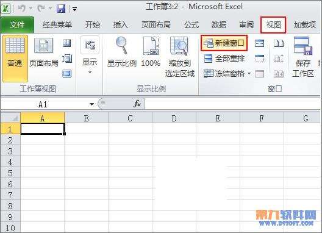Select column D header
The image size is (322, 233).
tap(174, 118)
